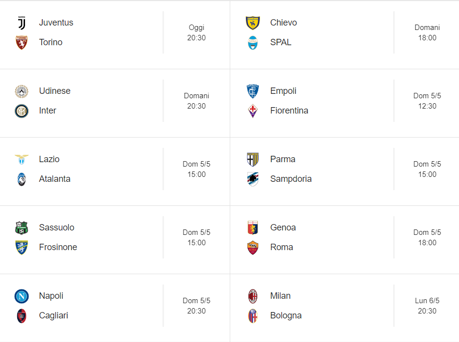
Task: Click the Fiorentina club crest
Action: point(253,111)
